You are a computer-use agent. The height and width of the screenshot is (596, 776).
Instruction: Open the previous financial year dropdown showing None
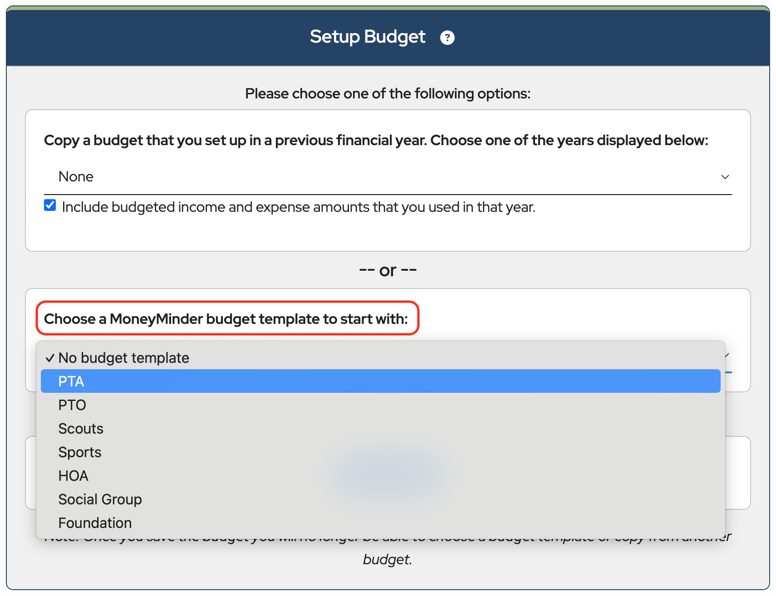tap(387, 177)
